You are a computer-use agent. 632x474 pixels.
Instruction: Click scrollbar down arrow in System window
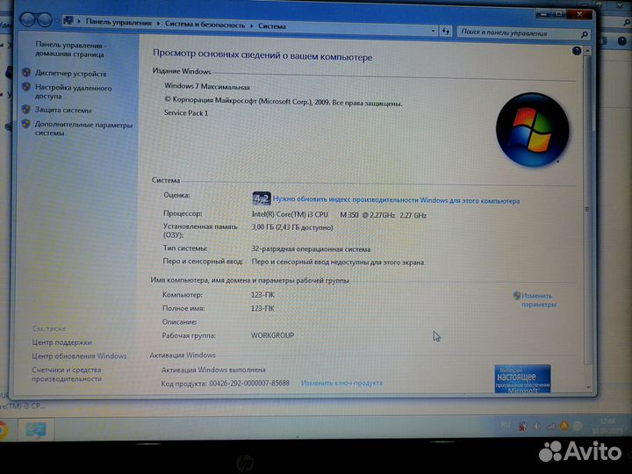[x=588, y=387]
